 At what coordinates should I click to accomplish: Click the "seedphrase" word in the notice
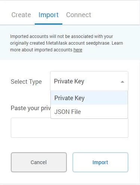click(98, 43)
